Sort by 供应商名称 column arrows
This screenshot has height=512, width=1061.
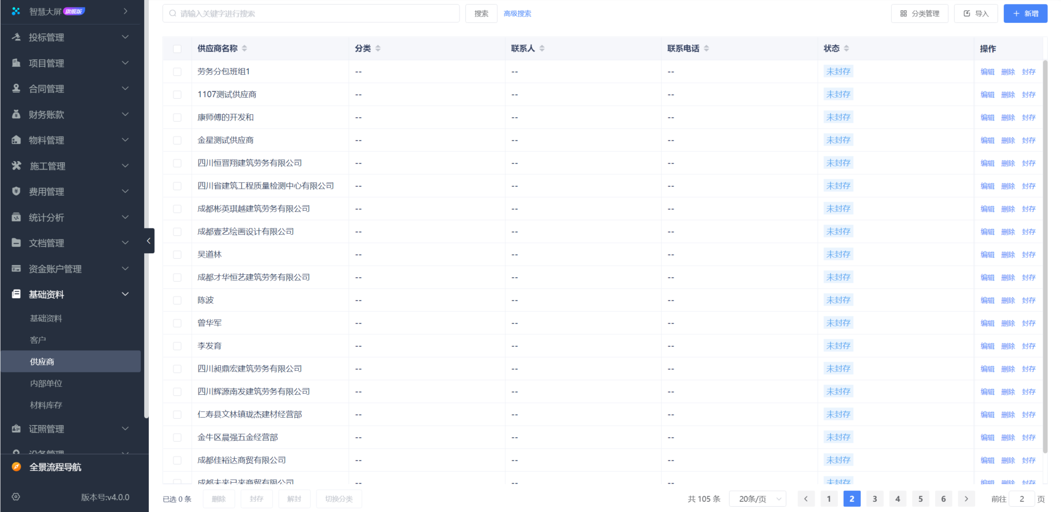click(244, 49)
